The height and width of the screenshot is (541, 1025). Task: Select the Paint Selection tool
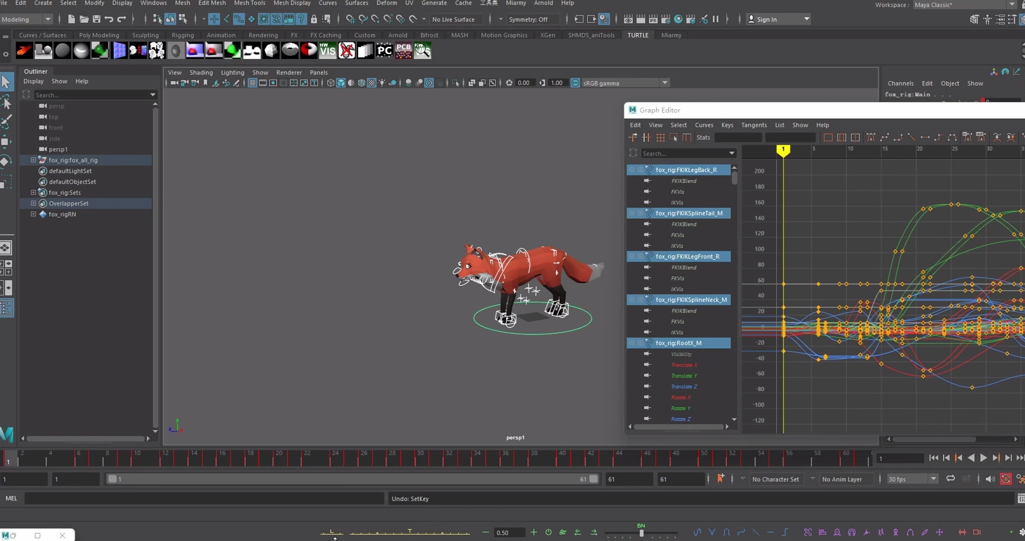[x=7, y=120]
